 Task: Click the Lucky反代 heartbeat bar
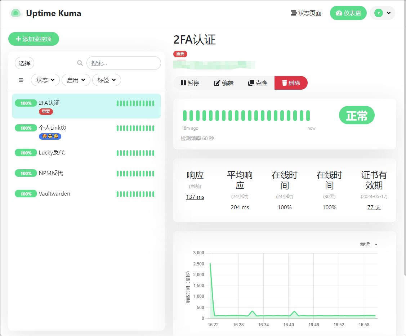[135, 153]
